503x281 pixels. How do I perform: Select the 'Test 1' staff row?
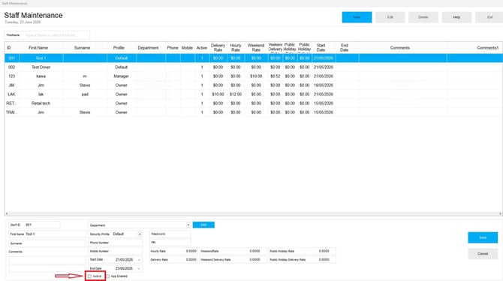pyautogui.click(x=254, y=58)
